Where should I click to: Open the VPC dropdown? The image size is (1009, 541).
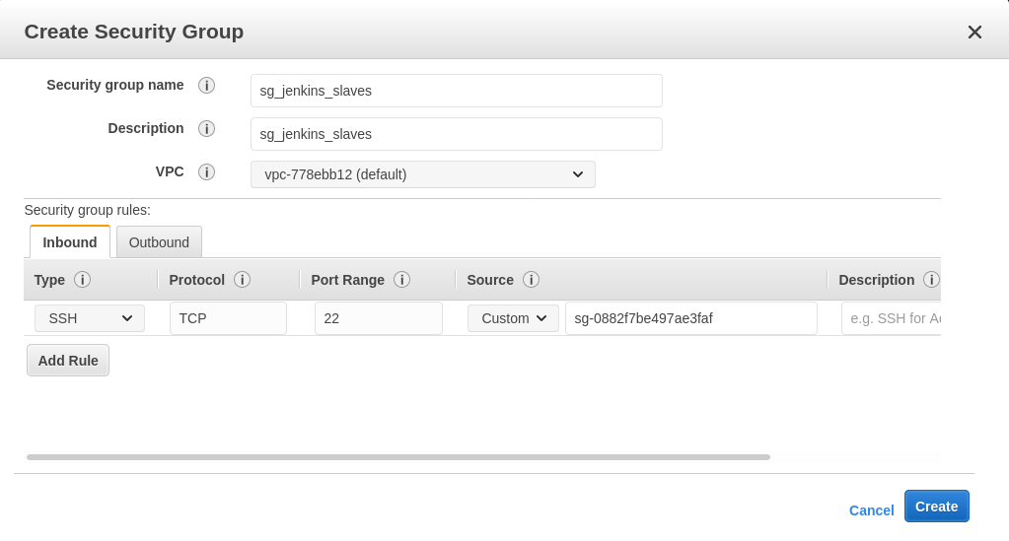423,174
